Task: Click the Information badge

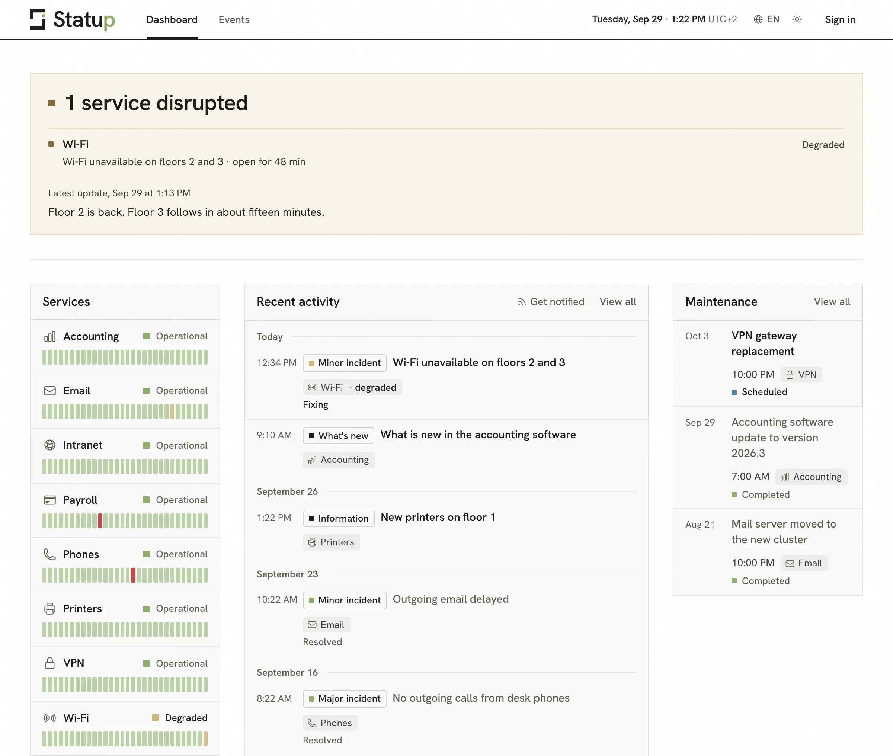Action: [339, 519]
